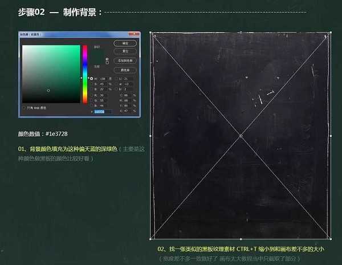Click inside the green color field square
Image resolution: width=342 pixels, height=265 pixels.
[x=50, y=74]
